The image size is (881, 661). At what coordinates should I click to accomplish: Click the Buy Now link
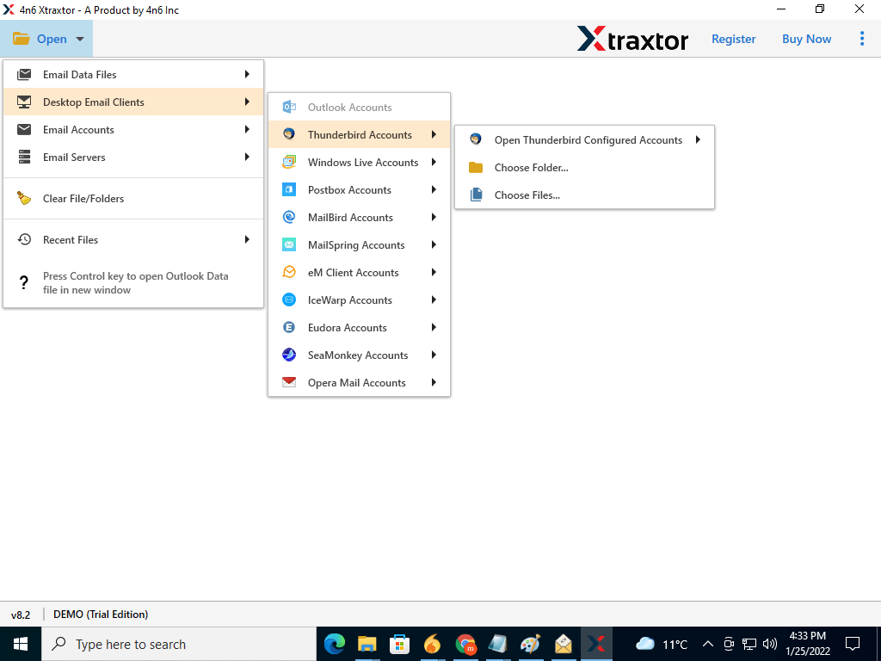pyautogui.click(x=806, y=39)
